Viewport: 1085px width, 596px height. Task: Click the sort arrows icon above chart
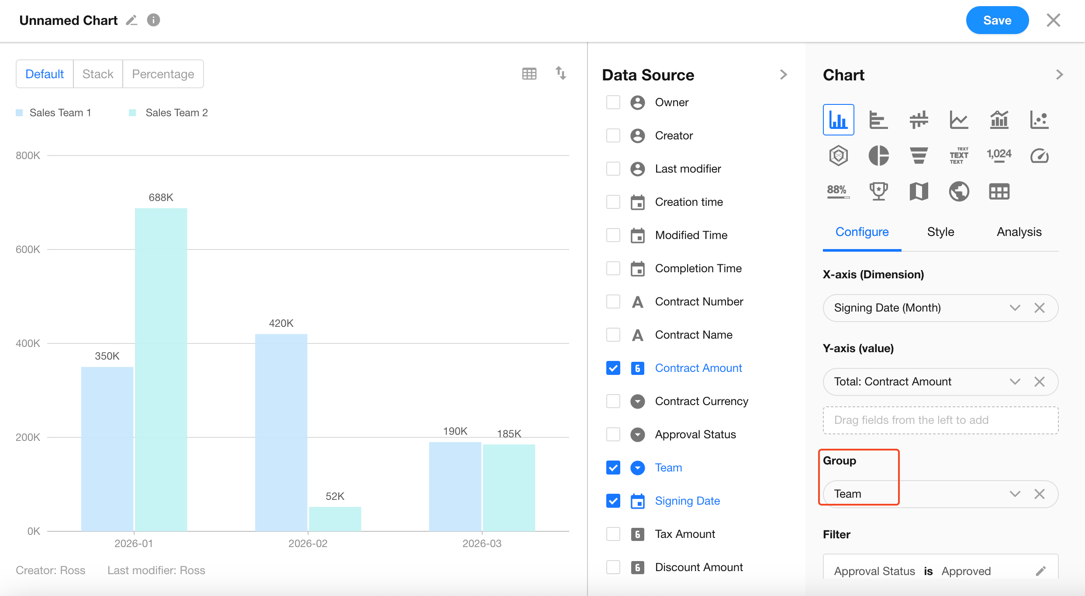tap(560, 73)
